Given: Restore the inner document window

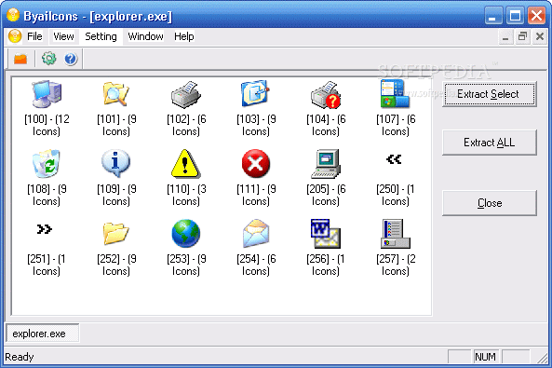Looking at the screenshot, I should [522, 36].
